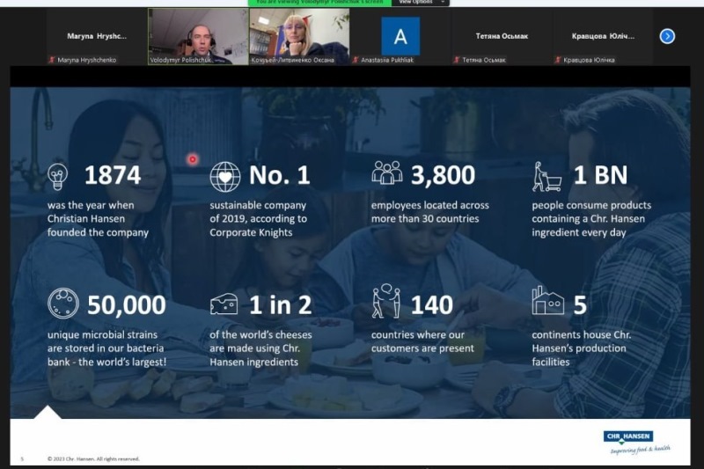Click Anastasiia Pukhliak's avatar tile
704x469 pixels.
(400, 36)
